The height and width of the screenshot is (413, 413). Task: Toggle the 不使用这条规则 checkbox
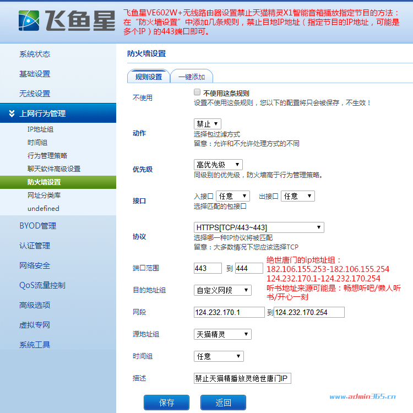(x=197, y=92)
